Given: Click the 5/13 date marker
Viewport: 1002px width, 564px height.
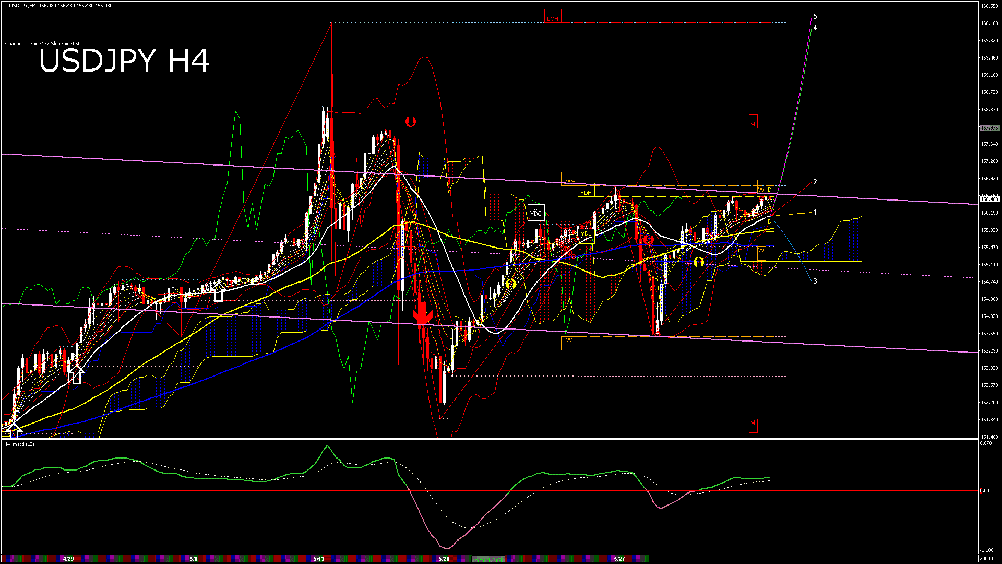Looking at the screenshot, I should click(319, 559).
